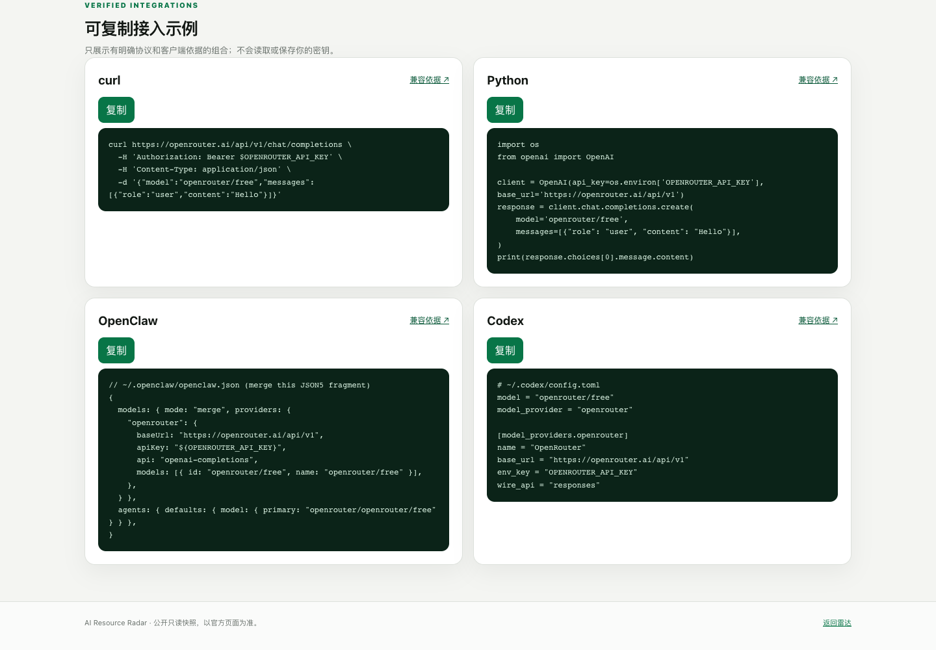This screenshot has height=650, width=936.
Task: Copy the OpenClaw config snippet
Action: (x=116, y=350)
